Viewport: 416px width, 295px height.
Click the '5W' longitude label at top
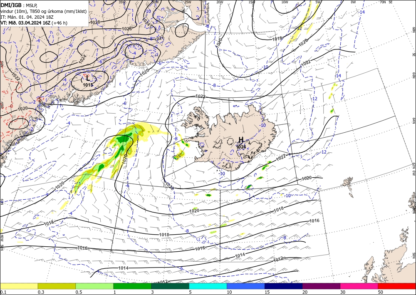pos(319,2)
